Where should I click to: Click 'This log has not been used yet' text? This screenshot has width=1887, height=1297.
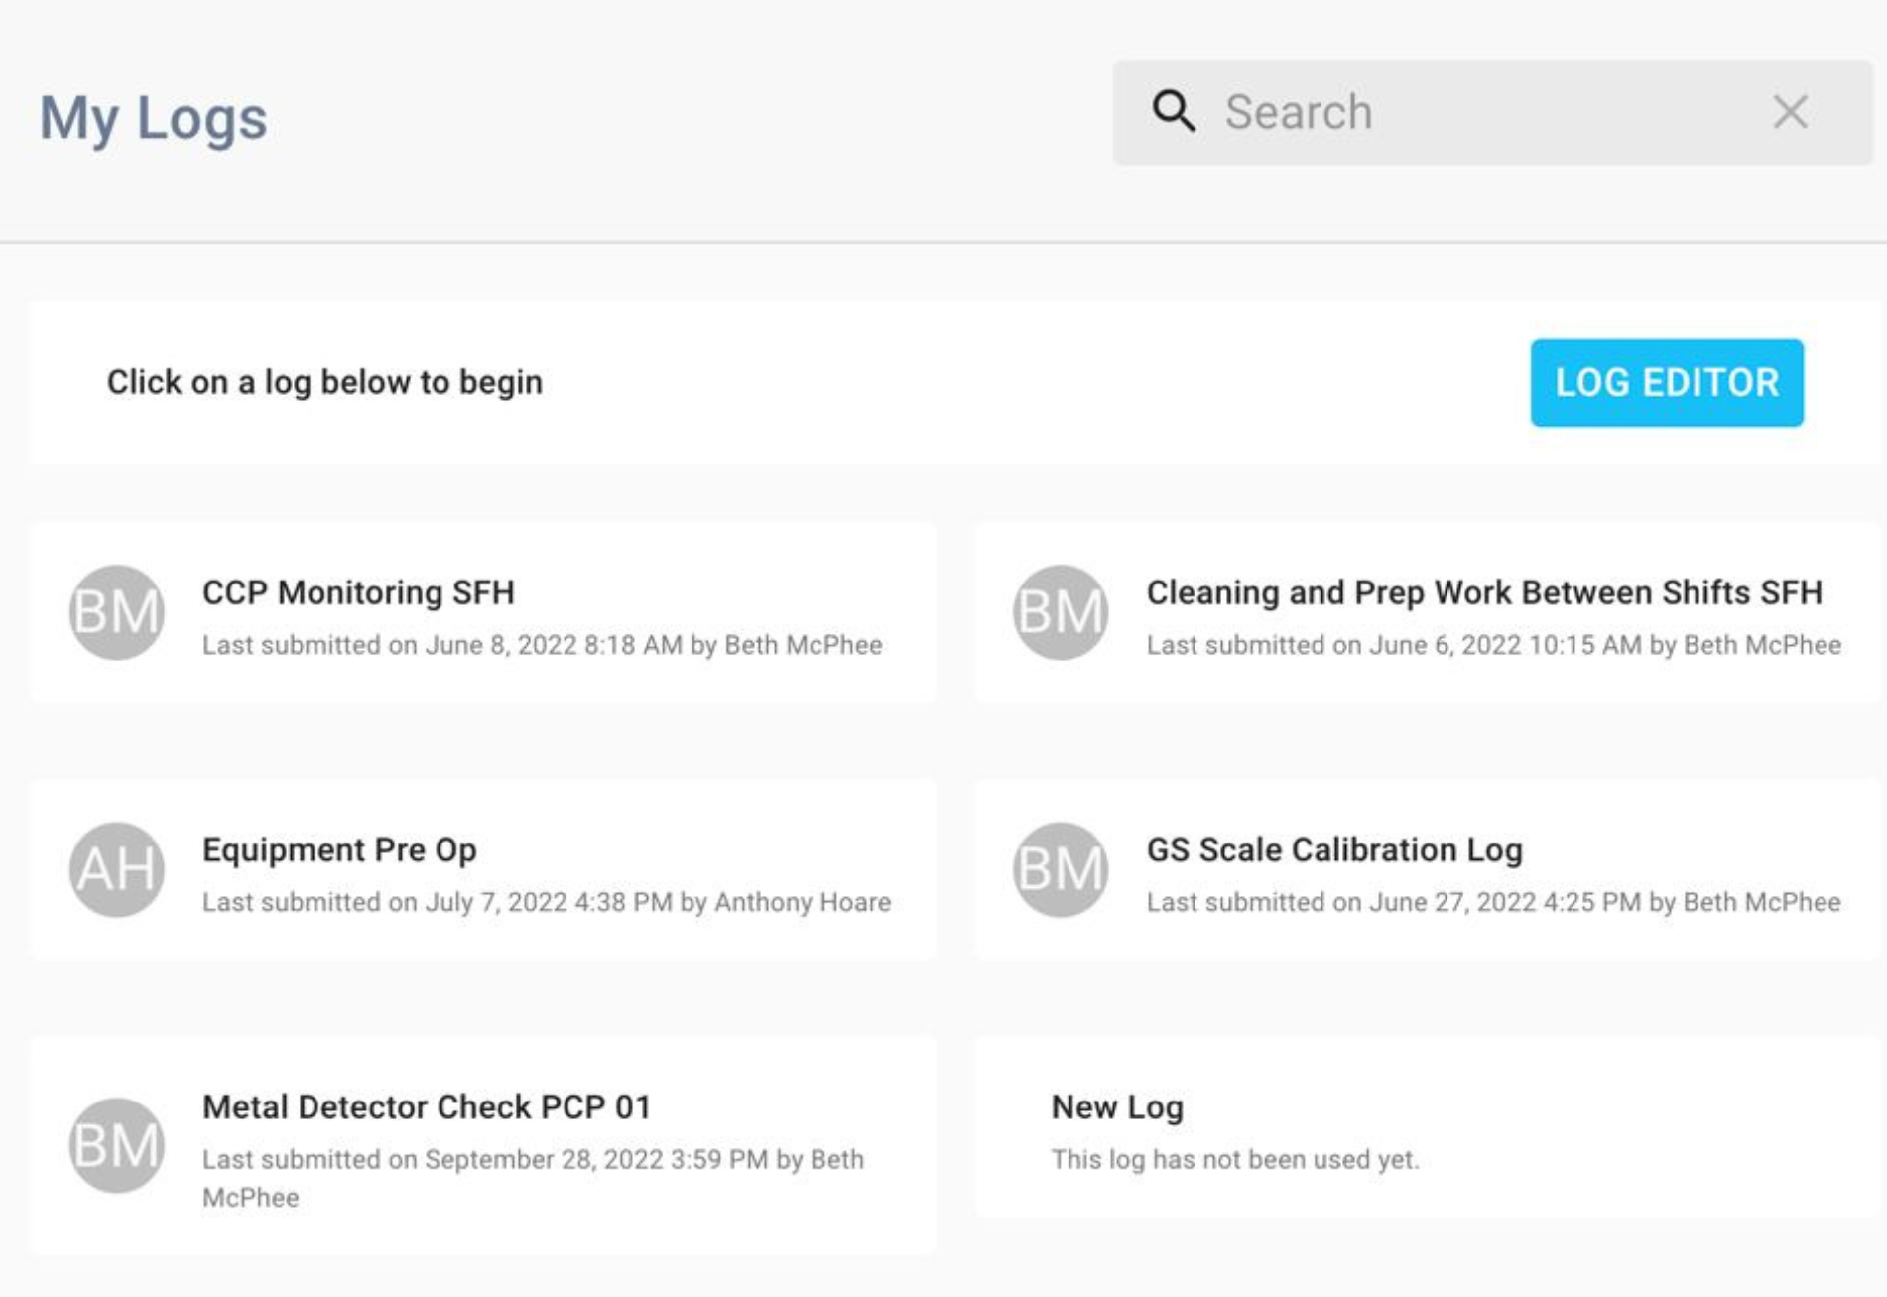pos(1234,1159)
